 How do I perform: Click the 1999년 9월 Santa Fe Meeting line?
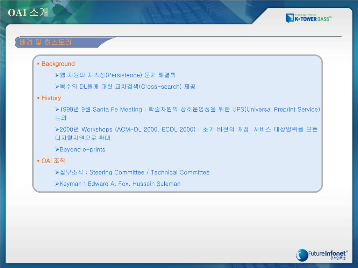pyautogui.click(x=187, y=109)
